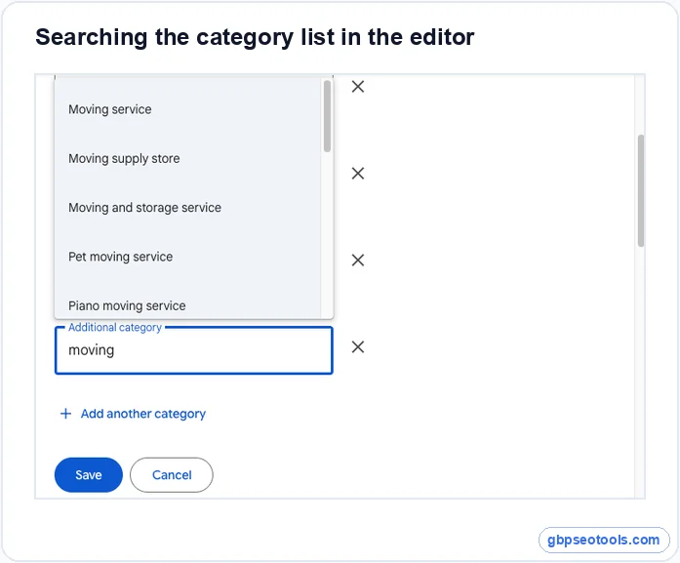
Task: Click the editor panel scrollbar thumb
Action: [x=641, y=191]
